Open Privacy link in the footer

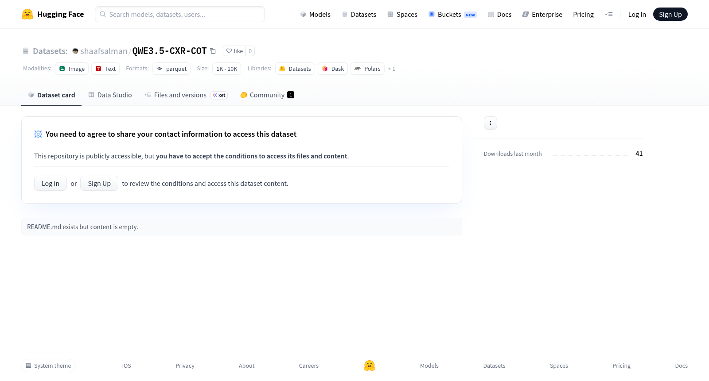[185, 366]
